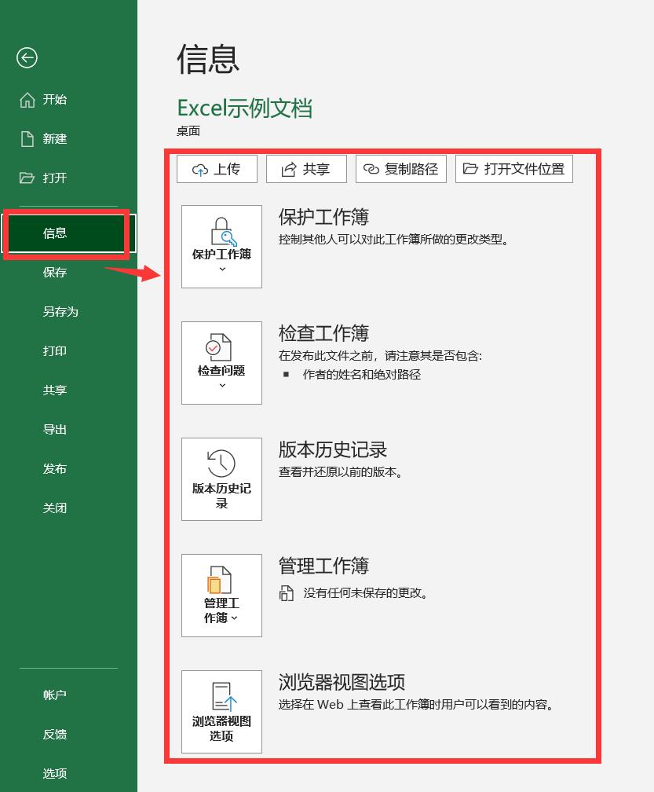
Task: Select 另存为 from the sidebar
Action: tap(55, 311)
